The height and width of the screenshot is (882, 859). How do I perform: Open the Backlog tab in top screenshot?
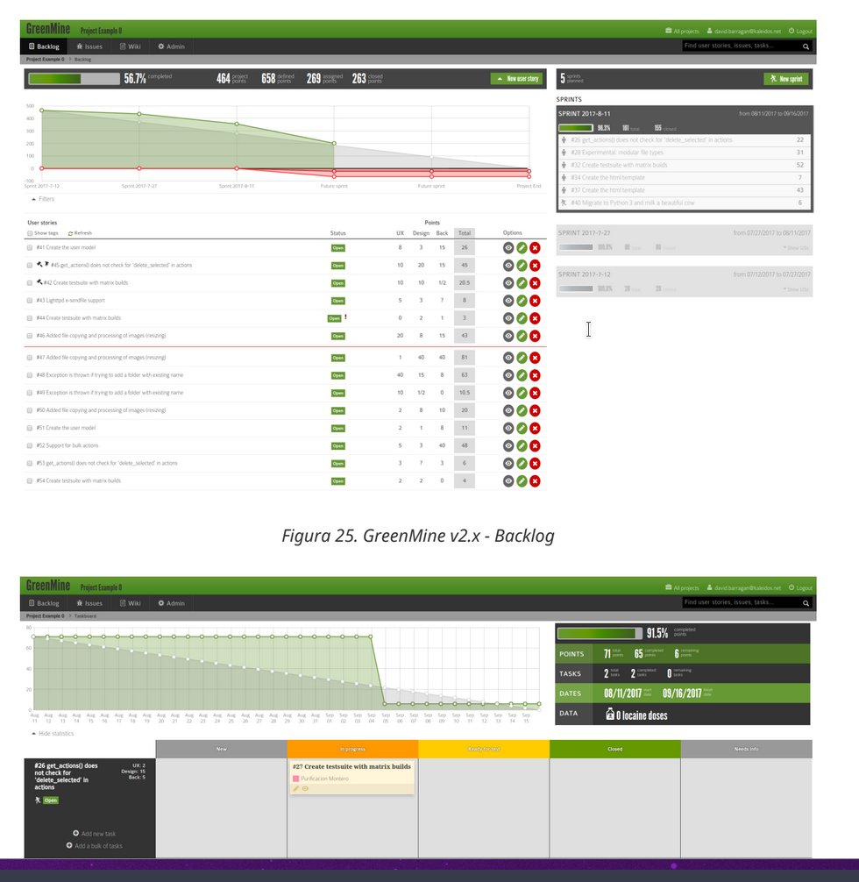[x=44, y=46]
